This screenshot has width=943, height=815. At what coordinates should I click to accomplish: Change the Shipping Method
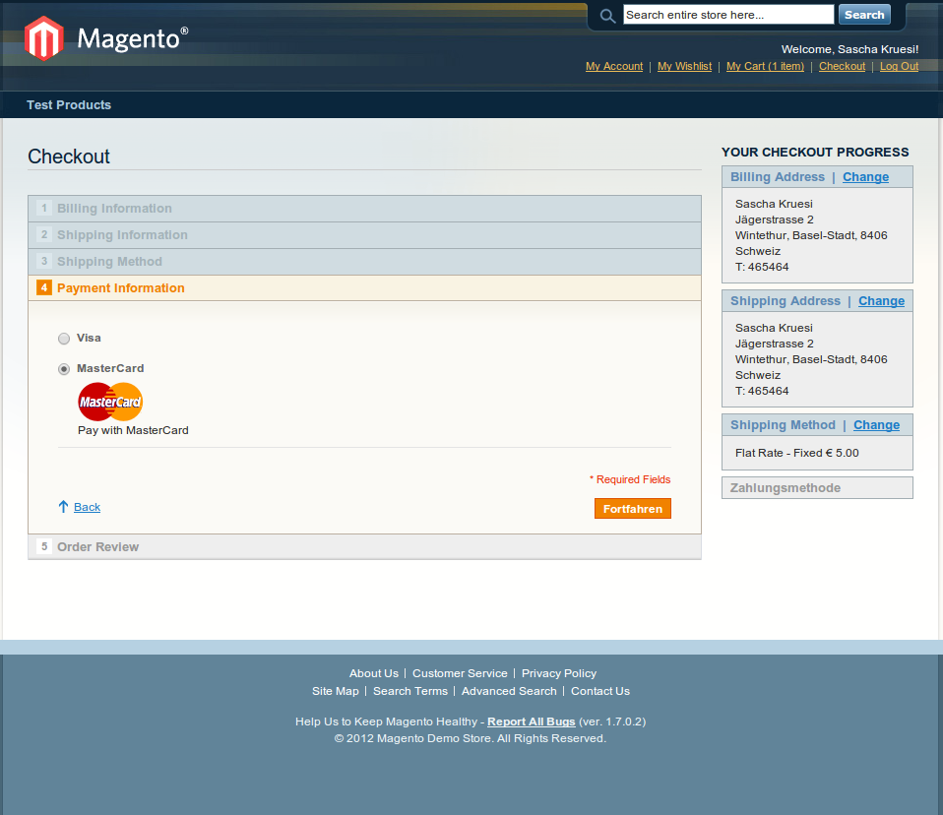click(x=876, y=425)
